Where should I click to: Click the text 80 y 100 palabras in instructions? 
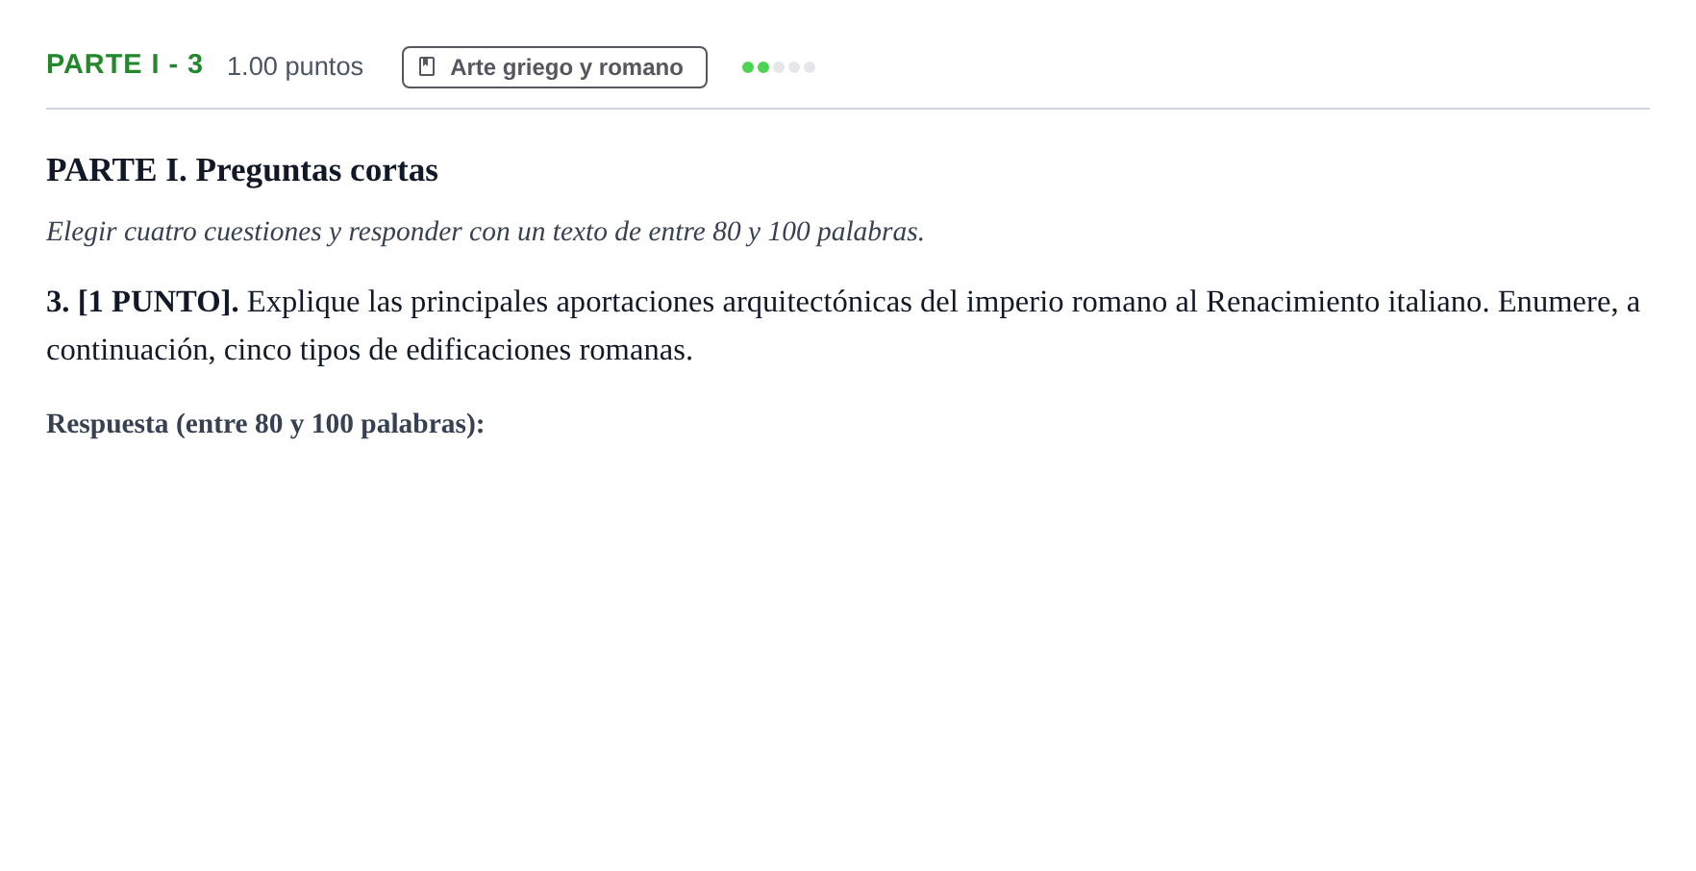coord(818,232)
